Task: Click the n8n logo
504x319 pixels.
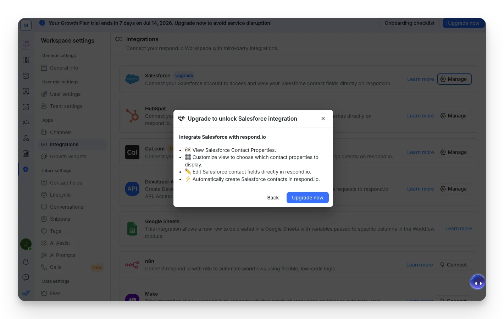Action: [132, 265]
